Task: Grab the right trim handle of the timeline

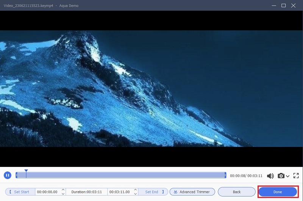Action: coord(225,175)
